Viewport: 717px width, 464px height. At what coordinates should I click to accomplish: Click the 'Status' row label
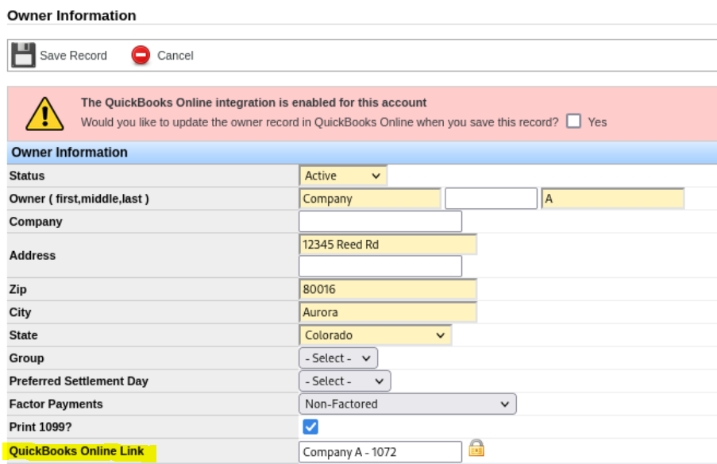point(27,176)
